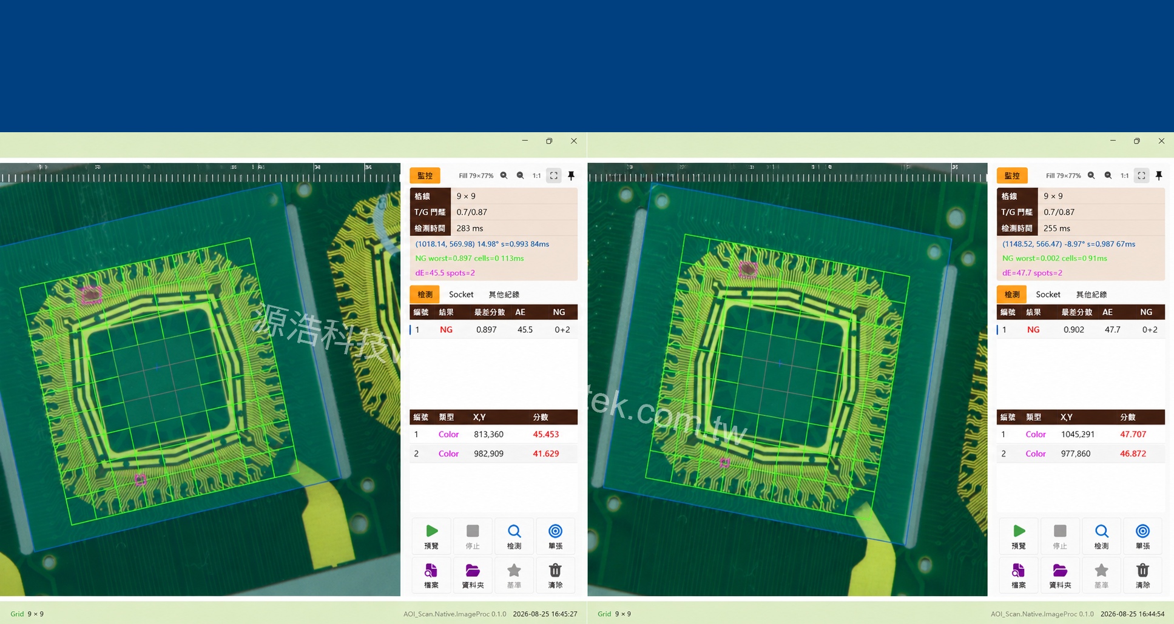This screenshot has width=1174, height=624.
Task: Click the orange 監控 button in left window
Action: click(425, 176)
